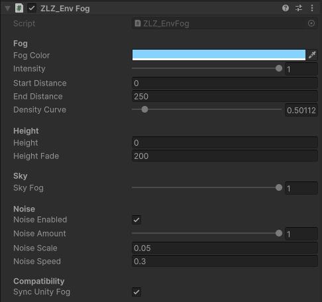The width and height of the screenshot is (322, 302).
Task: Click the Intensity slider handle
Action: (x=279, y=68)
